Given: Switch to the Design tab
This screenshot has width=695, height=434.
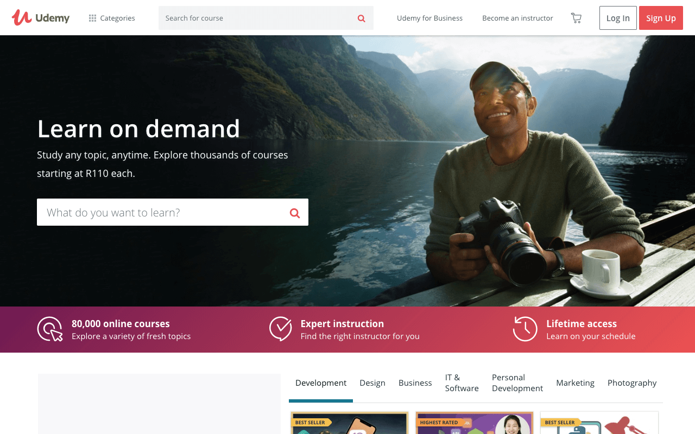Looking at the screenshot, I should pyautogui.click(x=372, y=383).
